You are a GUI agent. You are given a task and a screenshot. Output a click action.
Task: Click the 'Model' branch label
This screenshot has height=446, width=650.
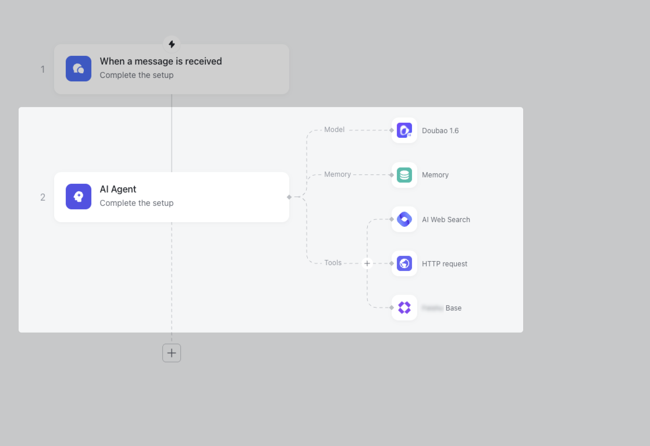(x=334, y=130)
